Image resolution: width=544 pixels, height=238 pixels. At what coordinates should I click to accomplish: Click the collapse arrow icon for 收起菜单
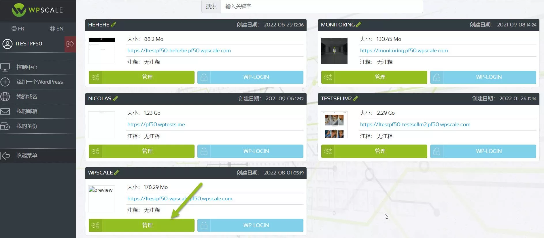click(5, 156)
